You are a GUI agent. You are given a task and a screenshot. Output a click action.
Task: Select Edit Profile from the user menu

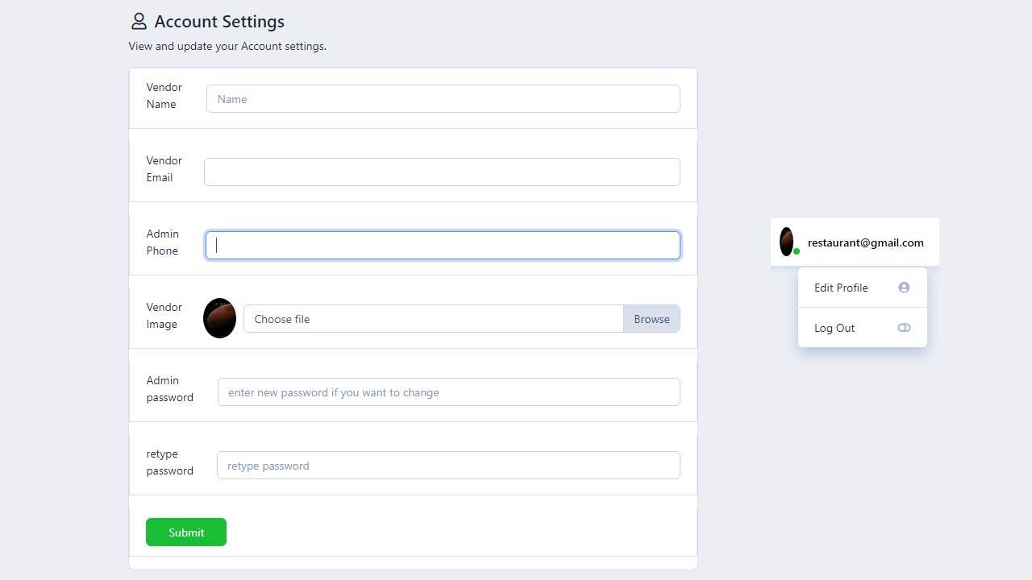pyautogui.click(x=841, y=288)
